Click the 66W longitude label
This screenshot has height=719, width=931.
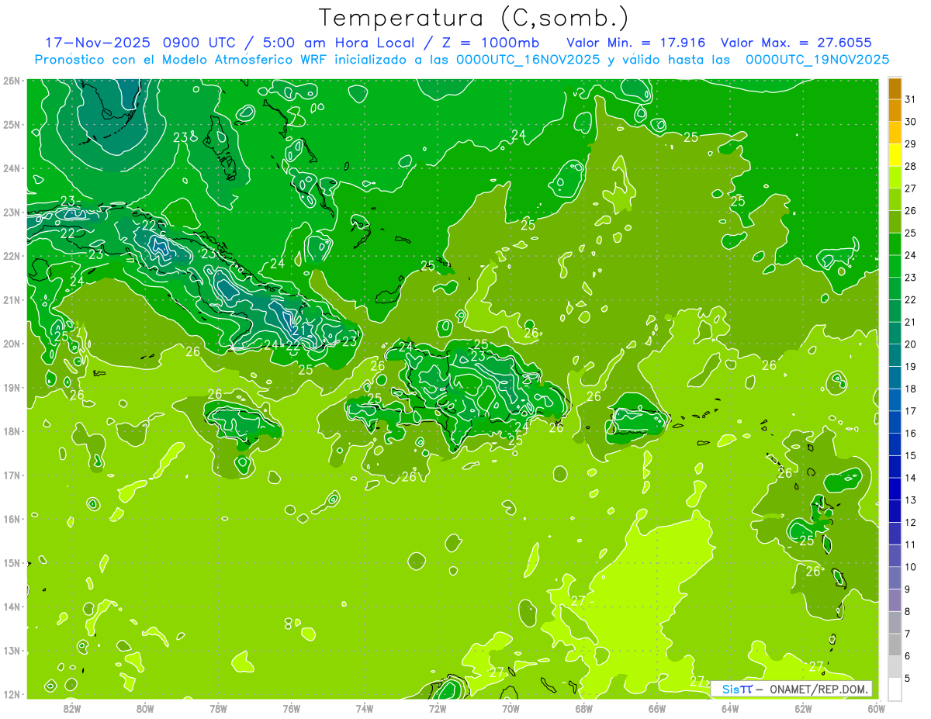click(x=657, y=708)
